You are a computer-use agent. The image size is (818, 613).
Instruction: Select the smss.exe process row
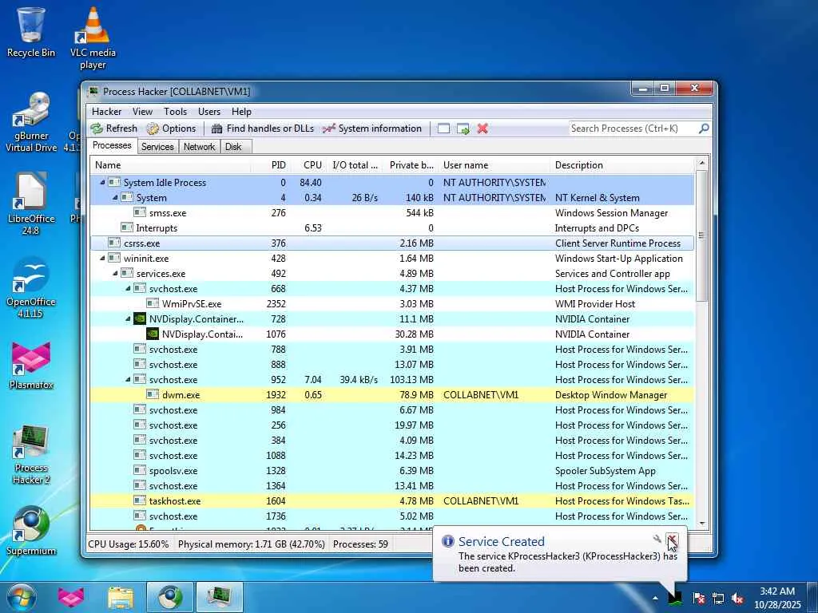coord(392,212)
